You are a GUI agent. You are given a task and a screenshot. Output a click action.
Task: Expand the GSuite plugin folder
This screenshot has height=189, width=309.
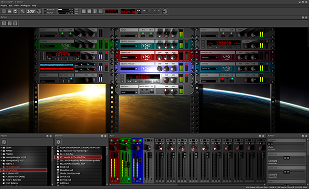point(1,148)
